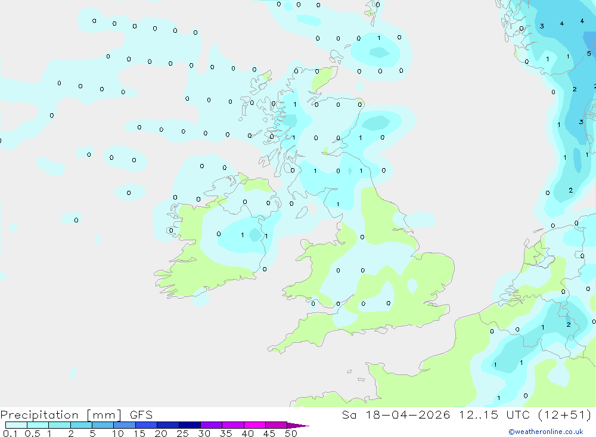Click the '50' legend scale label
This screenshot has height=437, width=596.
[291, 433]
